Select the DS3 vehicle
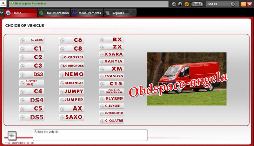Screen dimensions: 254x146 tap(32, 74)
